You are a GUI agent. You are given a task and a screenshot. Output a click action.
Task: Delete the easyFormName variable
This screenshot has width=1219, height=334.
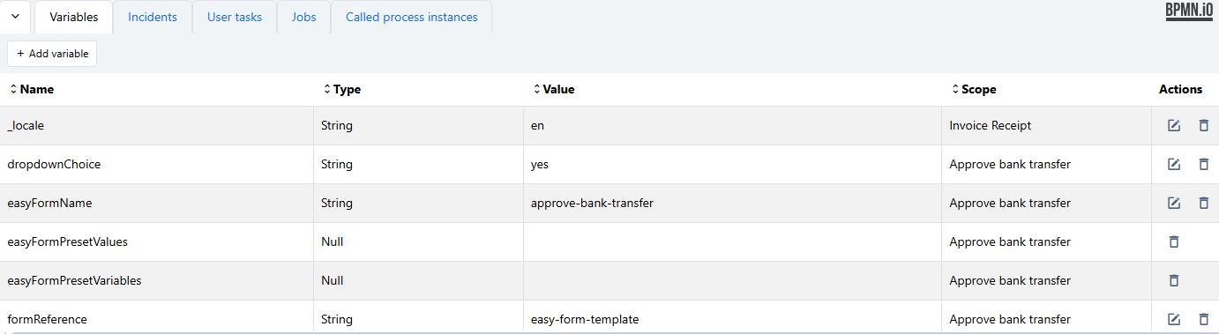[x=1203, y=204]
